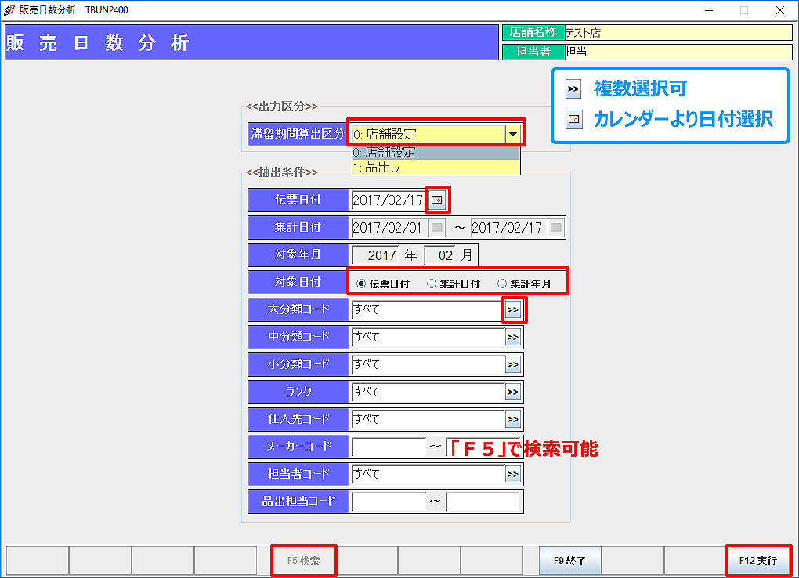Click multi-select button for 大分類コード
This screenshot has width=799, height=578.
coord(513,310)
